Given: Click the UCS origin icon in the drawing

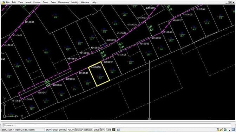Looking at the screenshot, I should coord(4,116).
